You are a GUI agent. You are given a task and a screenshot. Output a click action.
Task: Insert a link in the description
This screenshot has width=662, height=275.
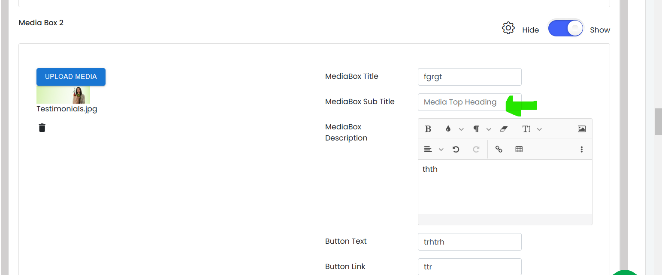(499, 149)
